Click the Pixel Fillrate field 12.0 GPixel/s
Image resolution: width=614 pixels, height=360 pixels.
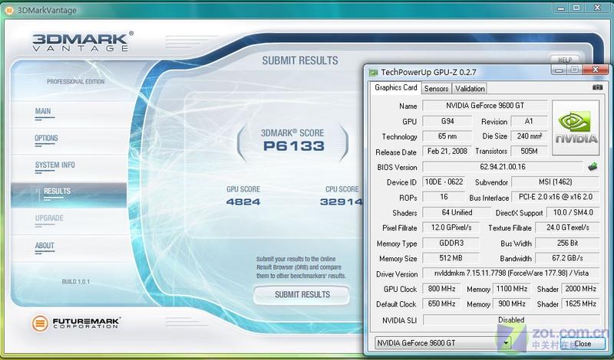tap(451, 227)
